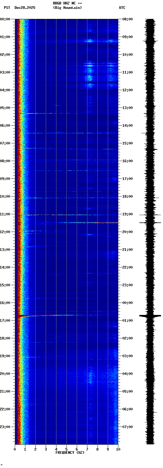
Task: Click the FREQUENCY (HZ) axis label
Action: pyautogui.click(x=70, y=453)
